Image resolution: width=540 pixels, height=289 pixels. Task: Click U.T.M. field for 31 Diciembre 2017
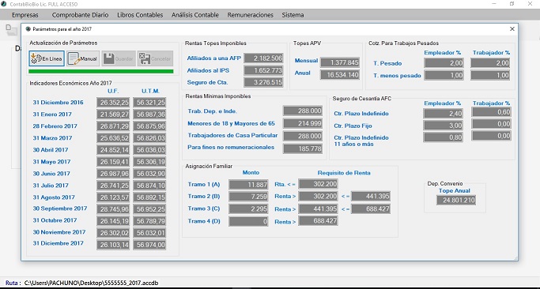click(x=149, y=245)
